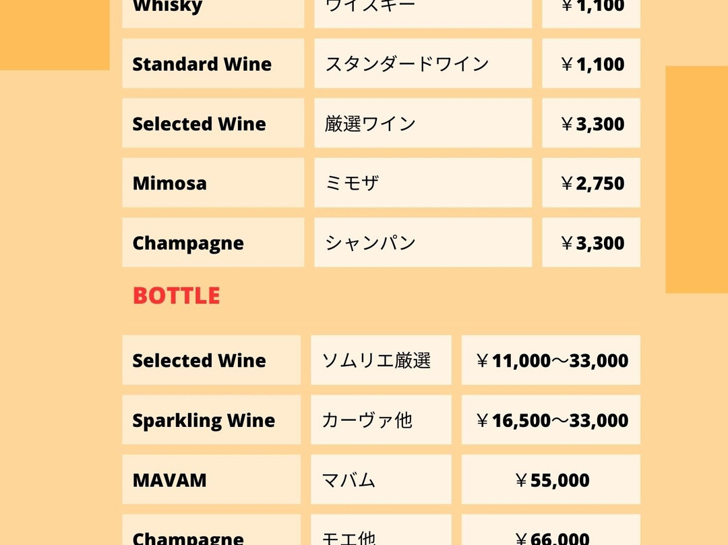Click the シャンパン text cell

[x=423, y=243]
